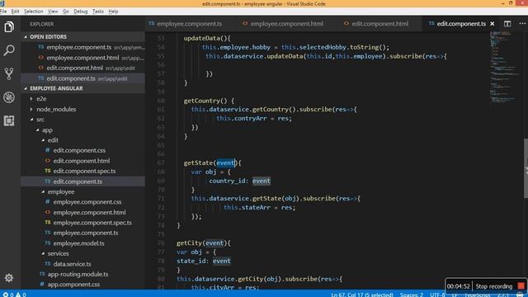Screen dimensions: 528x297
Task: Collapse the src folder
Action: click(x=31, y=119)
